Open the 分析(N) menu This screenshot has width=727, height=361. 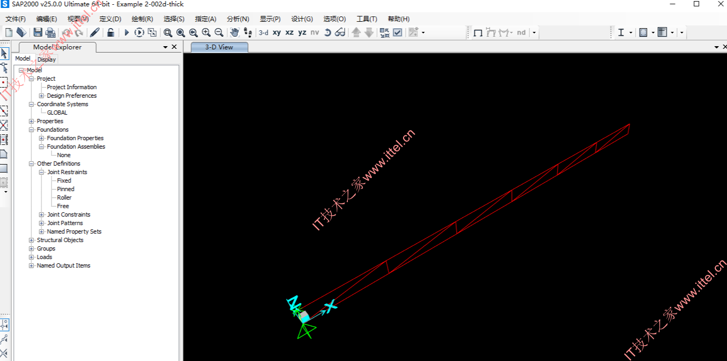click(238, 19)
